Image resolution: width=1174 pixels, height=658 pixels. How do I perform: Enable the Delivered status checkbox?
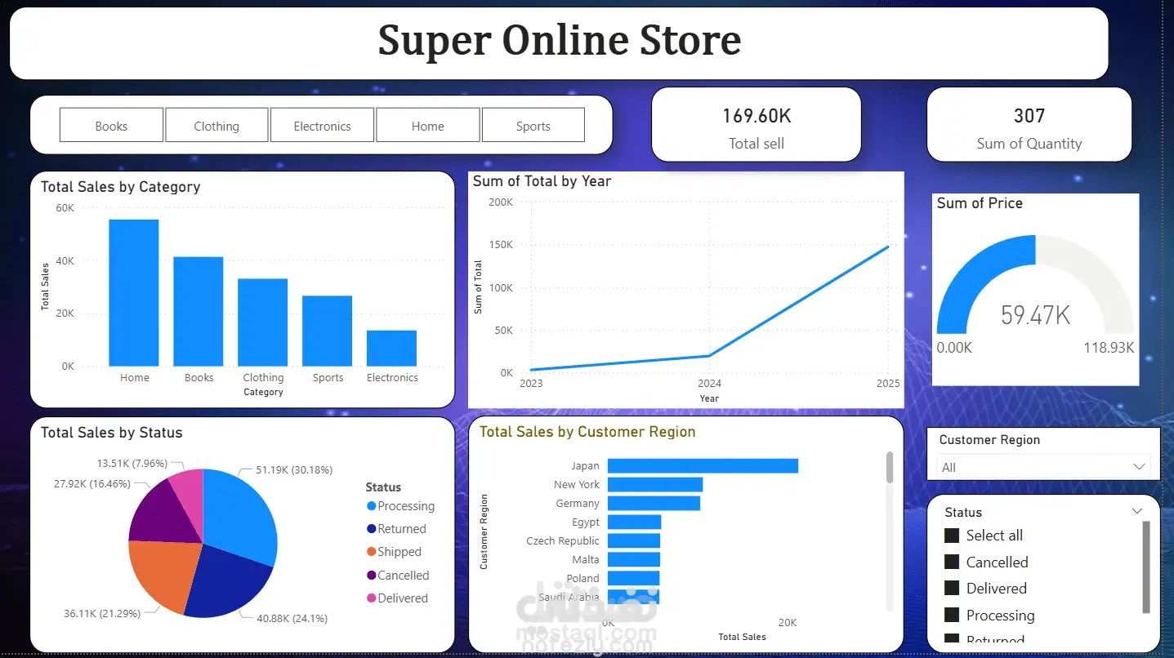[951, 589]
